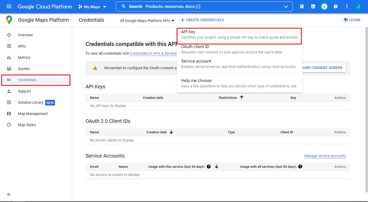Open the three-dot more options menu
This screenshot has height=202, width=368.
(347, 7)
